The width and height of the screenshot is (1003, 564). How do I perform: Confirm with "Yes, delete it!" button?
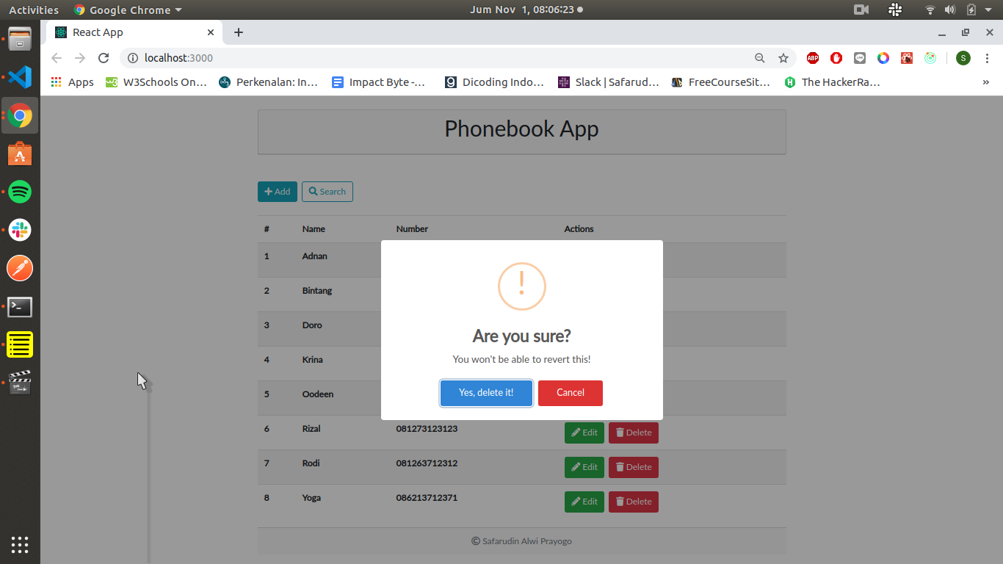pyautogui.click(x=486, y=393)
